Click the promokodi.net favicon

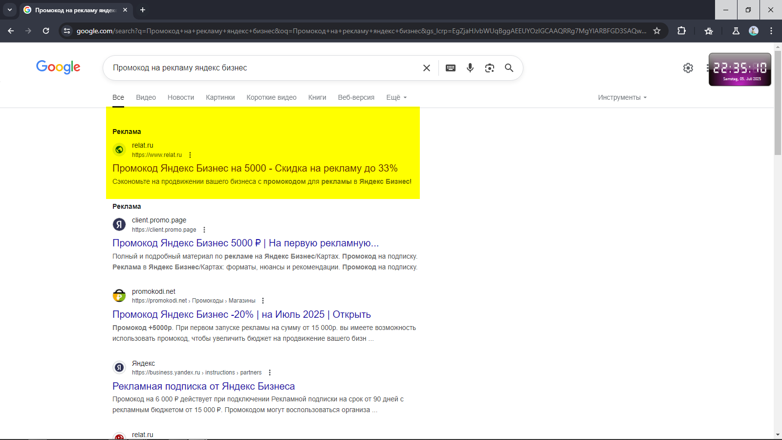tap(119, 296)
